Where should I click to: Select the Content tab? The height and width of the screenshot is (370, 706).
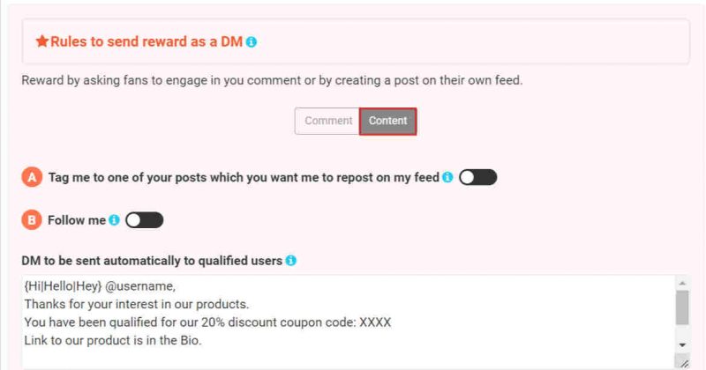(x=387, y=121)
